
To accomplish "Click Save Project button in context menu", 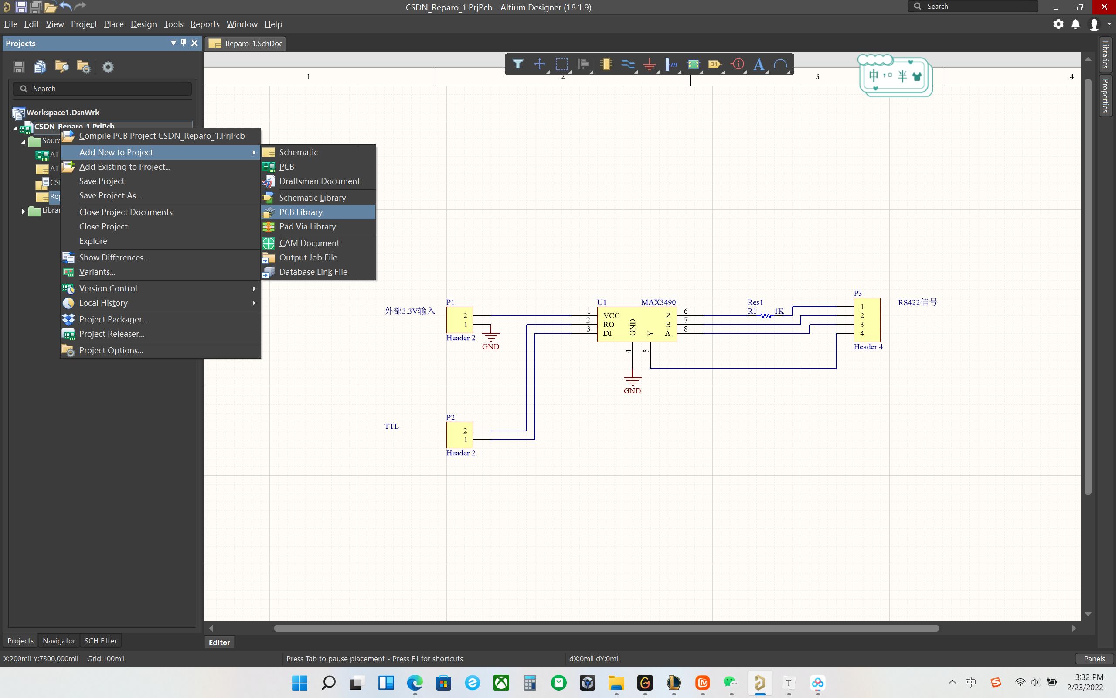I will [x=101, y=181].
